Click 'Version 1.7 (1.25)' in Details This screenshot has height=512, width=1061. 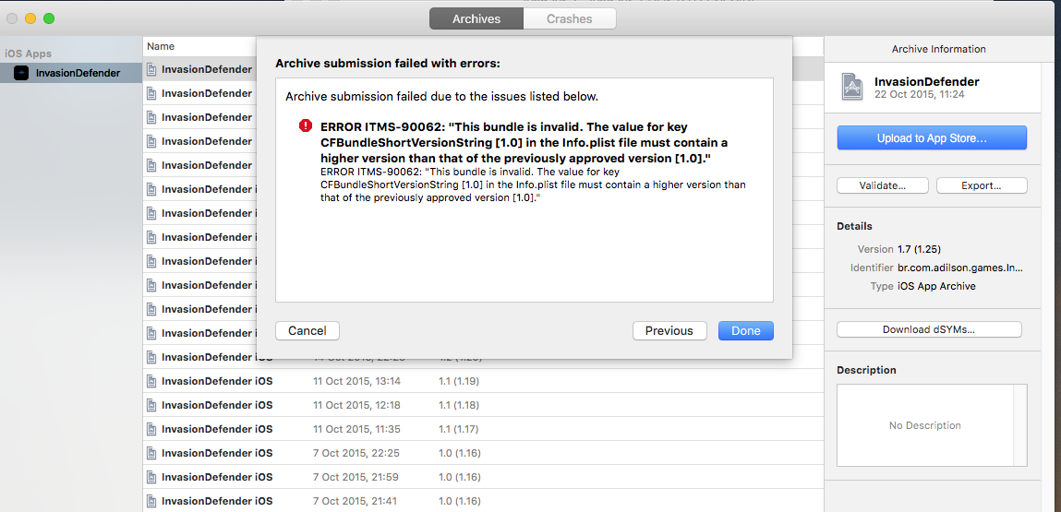898,249
